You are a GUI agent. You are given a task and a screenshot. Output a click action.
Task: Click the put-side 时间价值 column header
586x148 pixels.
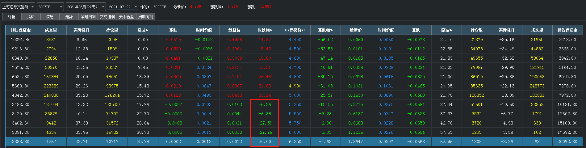[386, 30]
